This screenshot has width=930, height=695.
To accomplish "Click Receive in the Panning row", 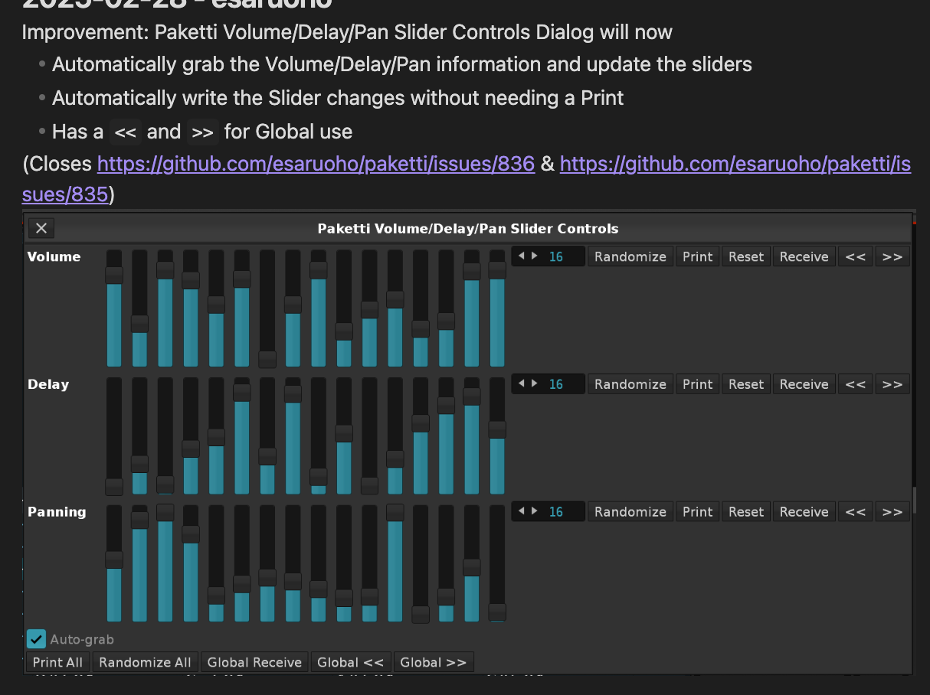I will click(x=804, y=511).
